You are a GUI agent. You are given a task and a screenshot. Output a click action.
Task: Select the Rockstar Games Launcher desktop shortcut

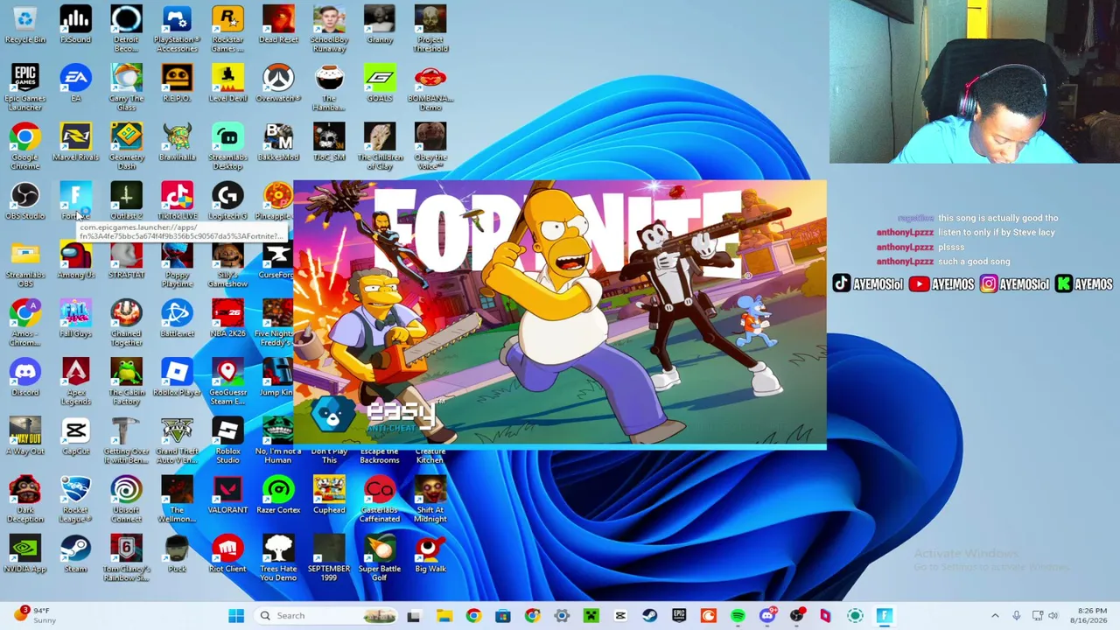[x=227, y=29]
